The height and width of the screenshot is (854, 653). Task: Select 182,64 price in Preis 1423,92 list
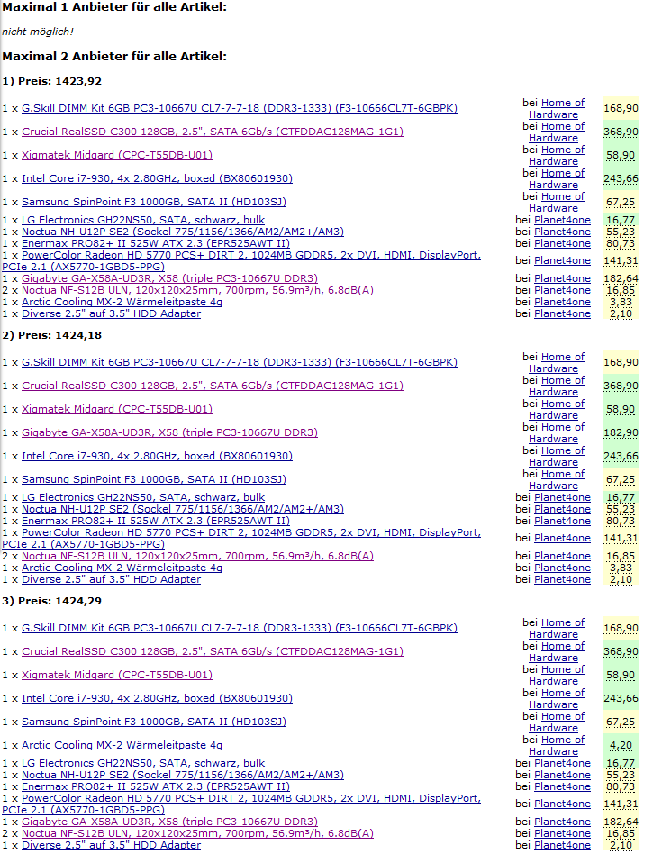(x=621, y=278)
